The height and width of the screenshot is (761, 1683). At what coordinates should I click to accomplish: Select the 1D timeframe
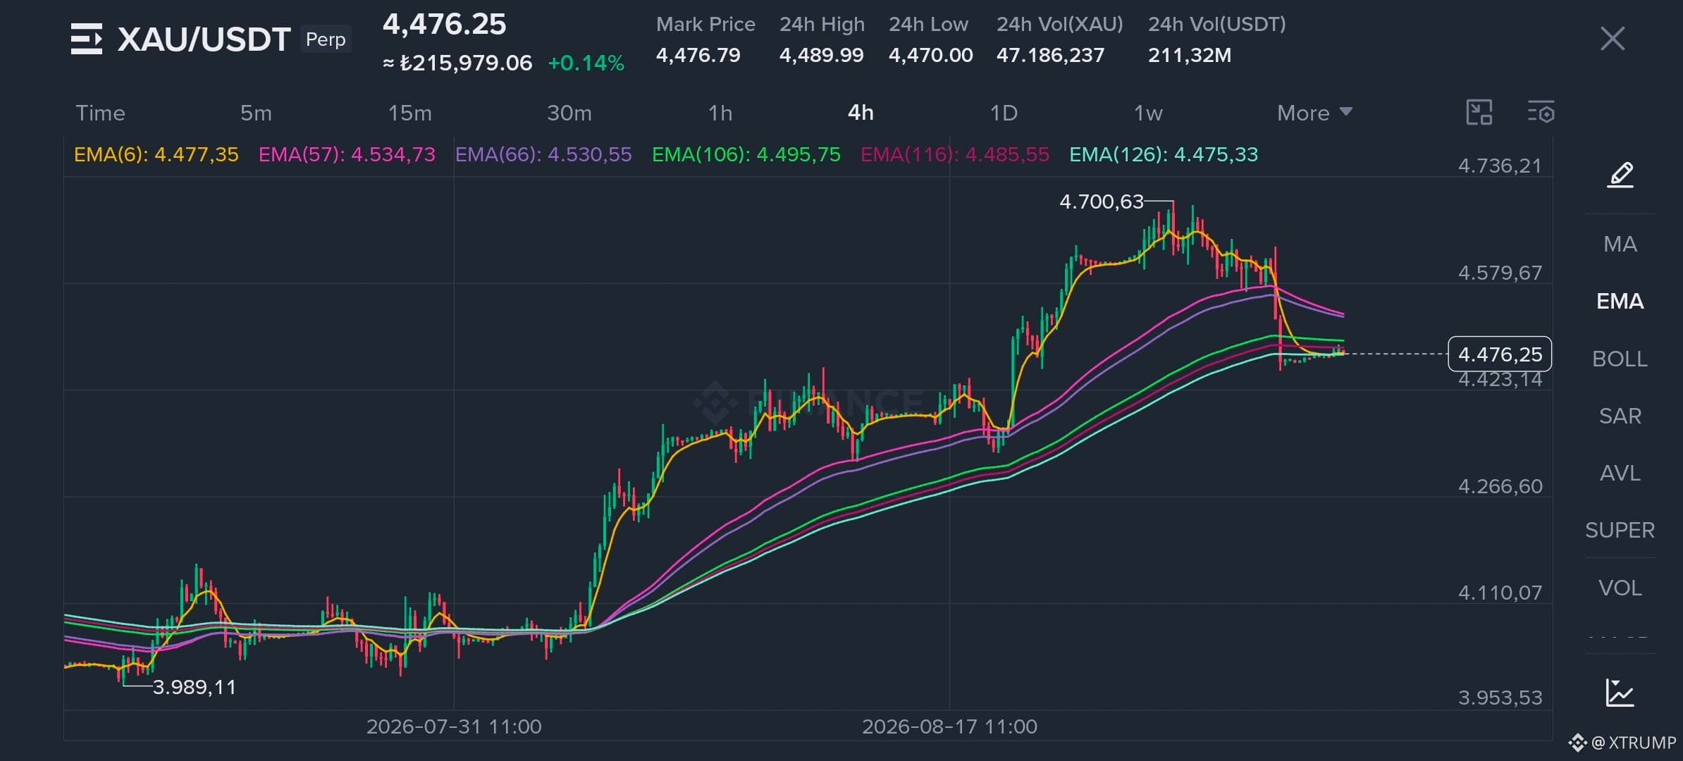[1004, 113]
